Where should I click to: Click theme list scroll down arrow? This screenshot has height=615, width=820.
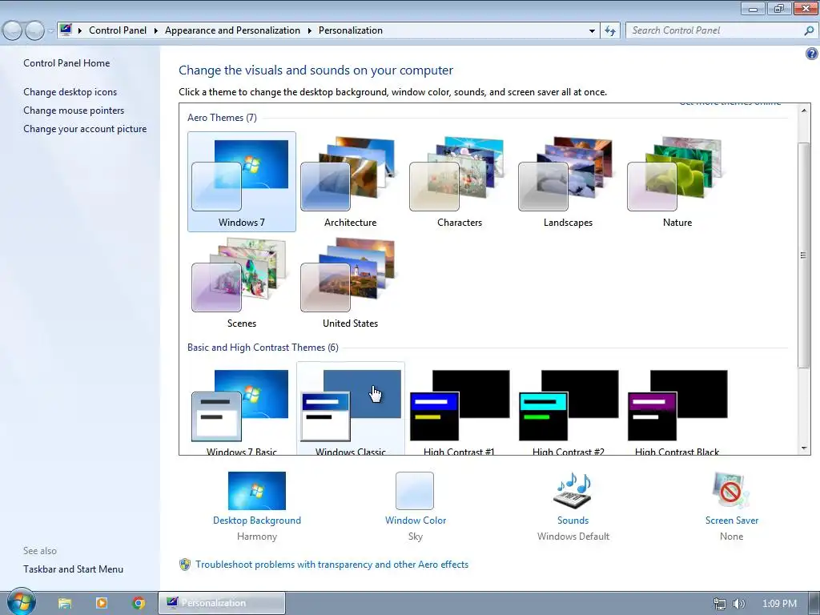point(804,448)
